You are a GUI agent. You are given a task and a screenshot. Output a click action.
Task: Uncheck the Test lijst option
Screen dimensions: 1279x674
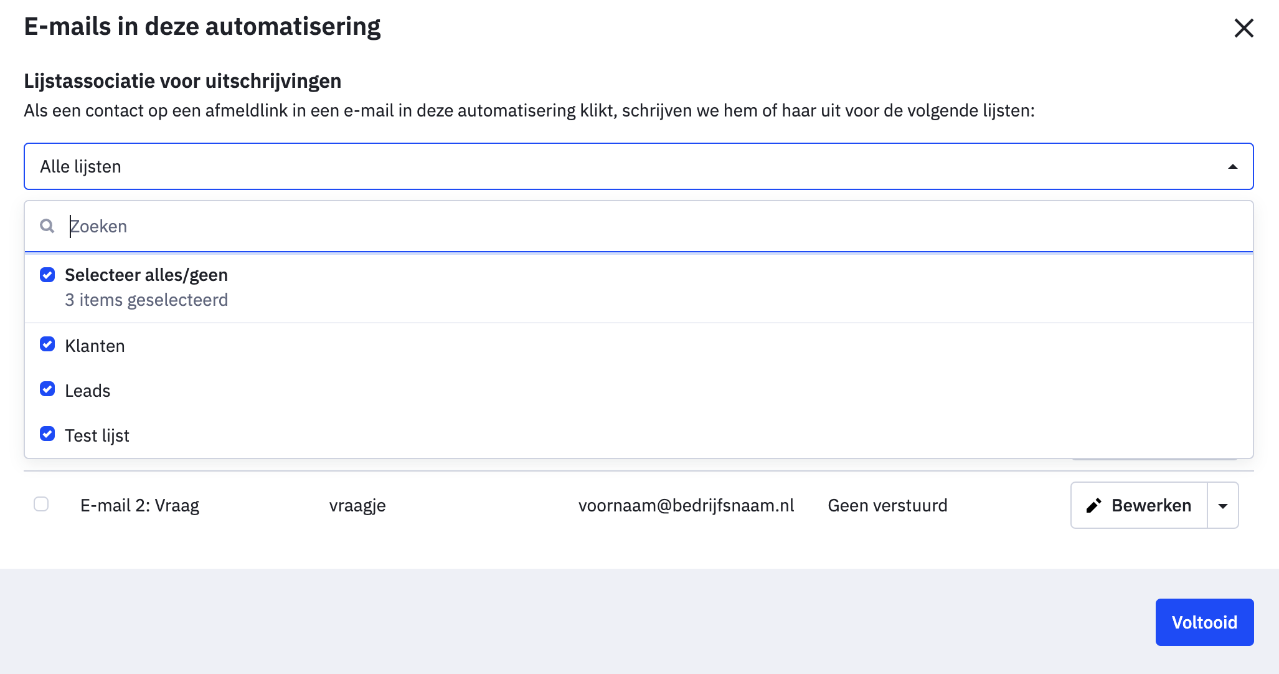(47, 434)
